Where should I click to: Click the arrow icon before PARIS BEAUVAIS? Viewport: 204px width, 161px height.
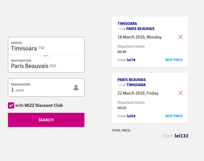[x=121, y=29]
